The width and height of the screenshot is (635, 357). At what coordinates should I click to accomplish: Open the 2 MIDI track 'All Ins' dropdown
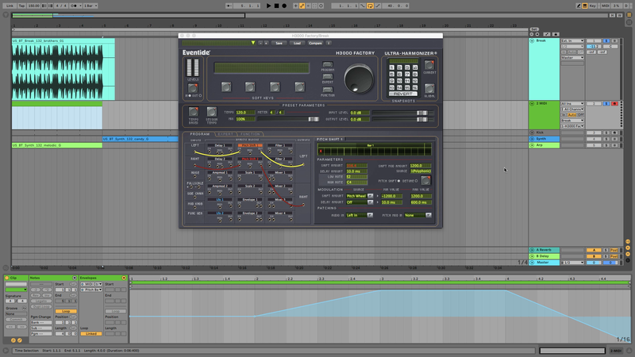tap(572, 104)
